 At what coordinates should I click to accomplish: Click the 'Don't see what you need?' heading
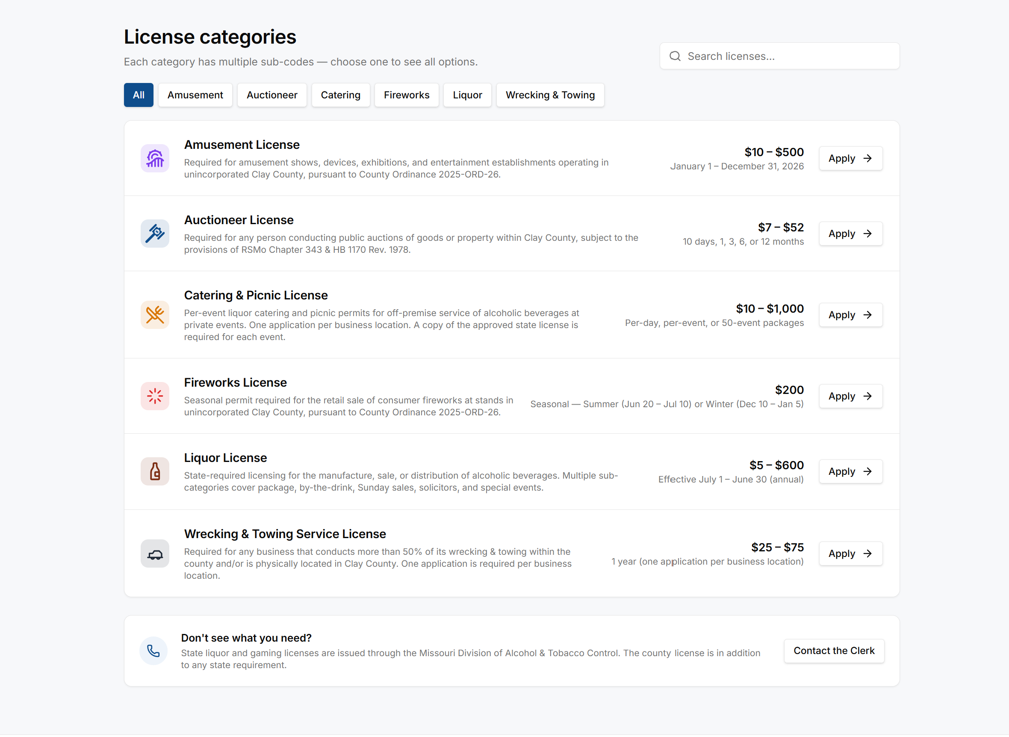(x=246, y=639)
